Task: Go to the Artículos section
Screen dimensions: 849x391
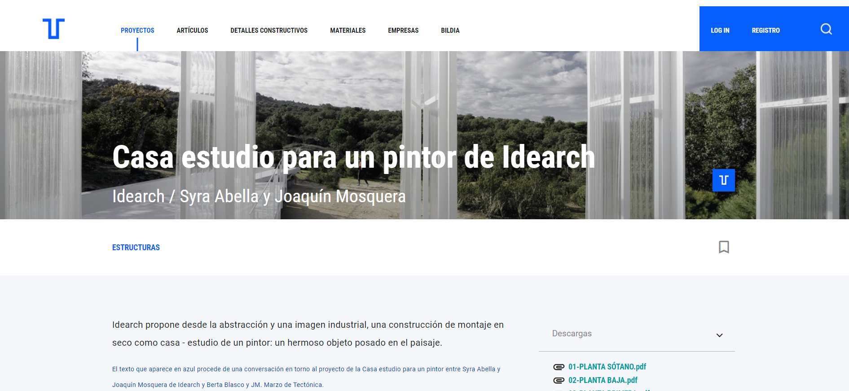Action: 192,30
